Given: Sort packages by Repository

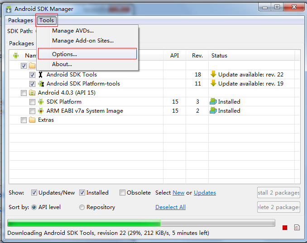Looking at the screenshot, I should tap(82, 207).
